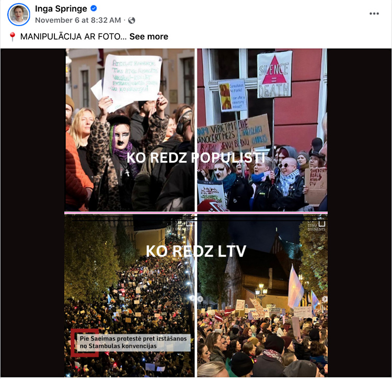
Task: Open the photo with the handwritten white poster
Action: 130,130
